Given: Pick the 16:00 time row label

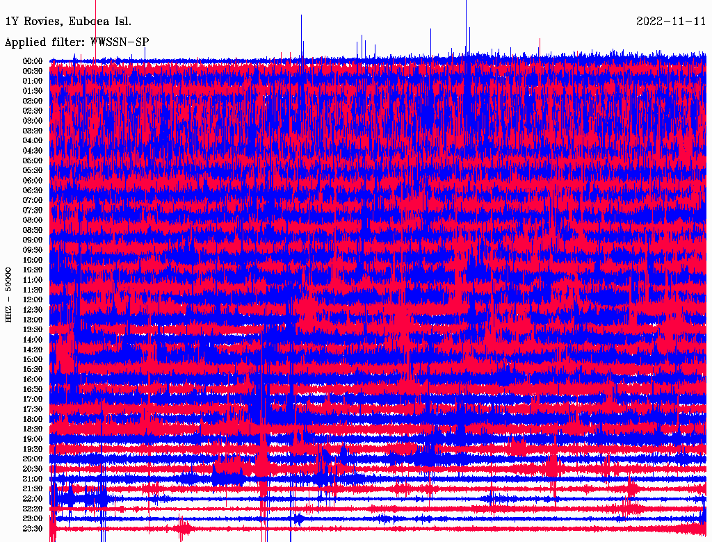Looking at the screenshot, I should (33, 379).
